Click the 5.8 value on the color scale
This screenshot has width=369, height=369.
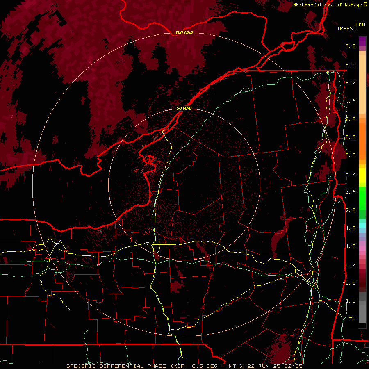[x=351, y=137]
